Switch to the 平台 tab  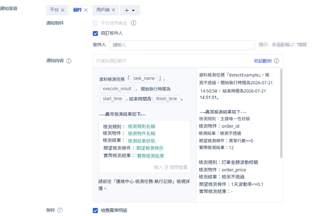click(x=54, y=10)
